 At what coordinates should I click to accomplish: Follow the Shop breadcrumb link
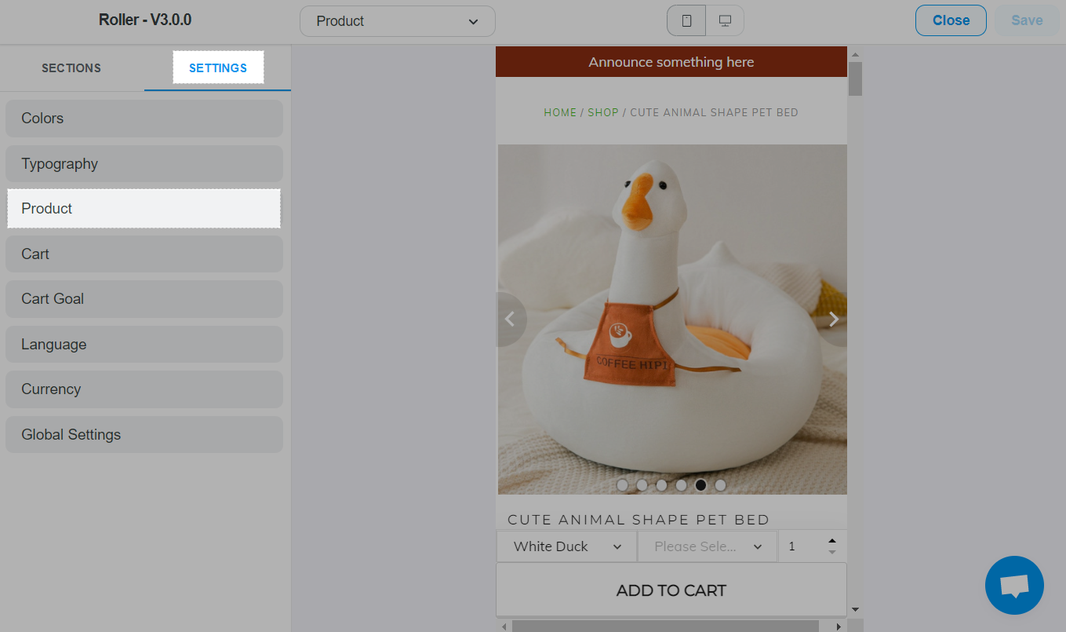tap(603, 112)
